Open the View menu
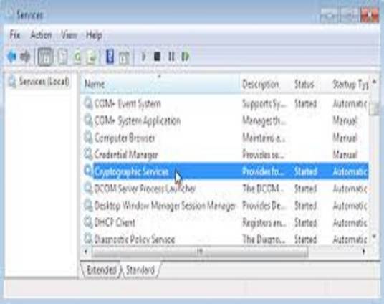 (x=69, y=35)
